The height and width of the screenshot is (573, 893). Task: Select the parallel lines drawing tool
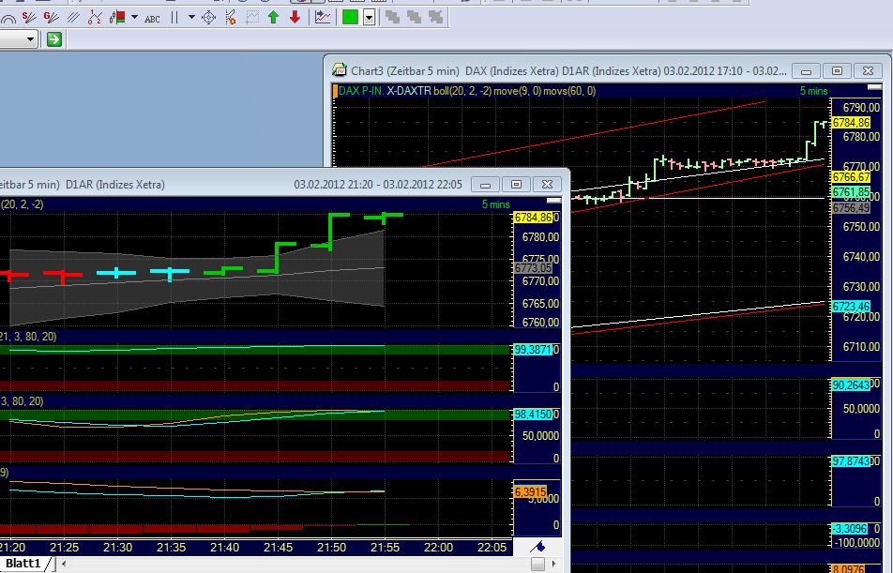click(73, 17)
